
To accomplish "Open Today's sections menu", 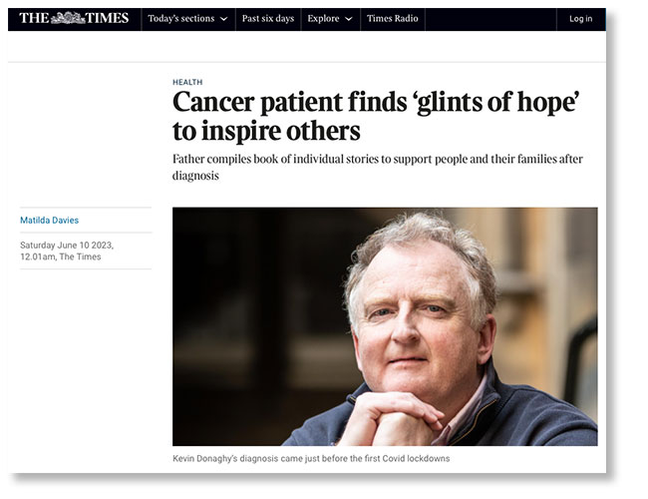I will pyautogui.click(x=179, y=19).
